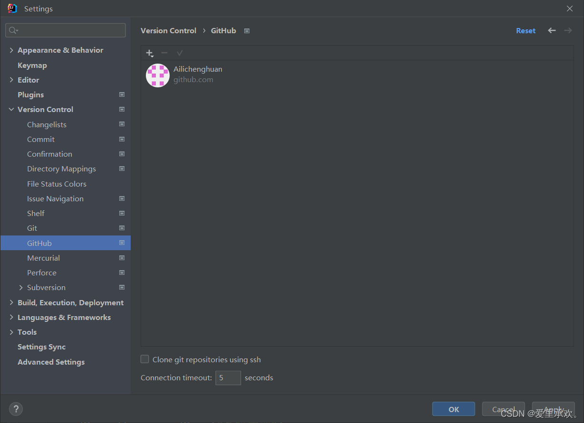This screenshot has height=423, width=584.
Task: Click project icon next to Directory Mappings
Action: point(122,169)
